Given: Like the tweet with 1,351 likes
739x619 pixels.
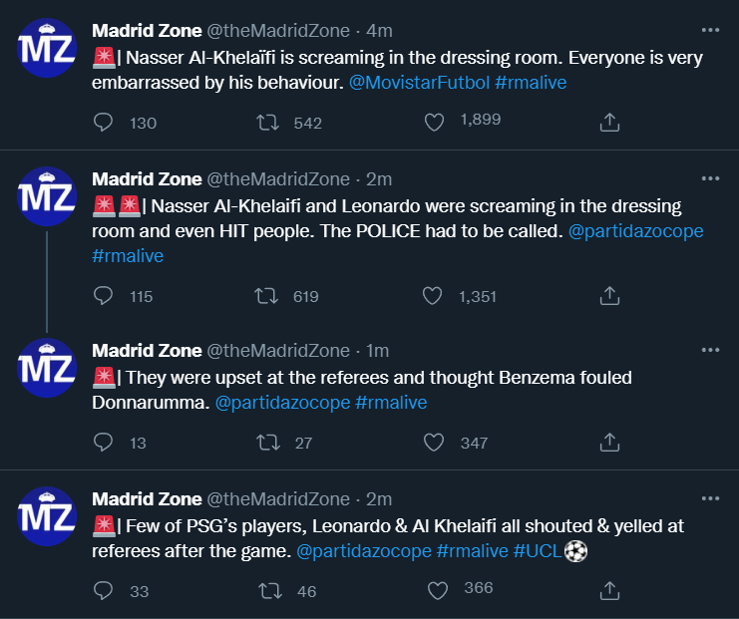Looking at the screenshot, I should 432,296.
